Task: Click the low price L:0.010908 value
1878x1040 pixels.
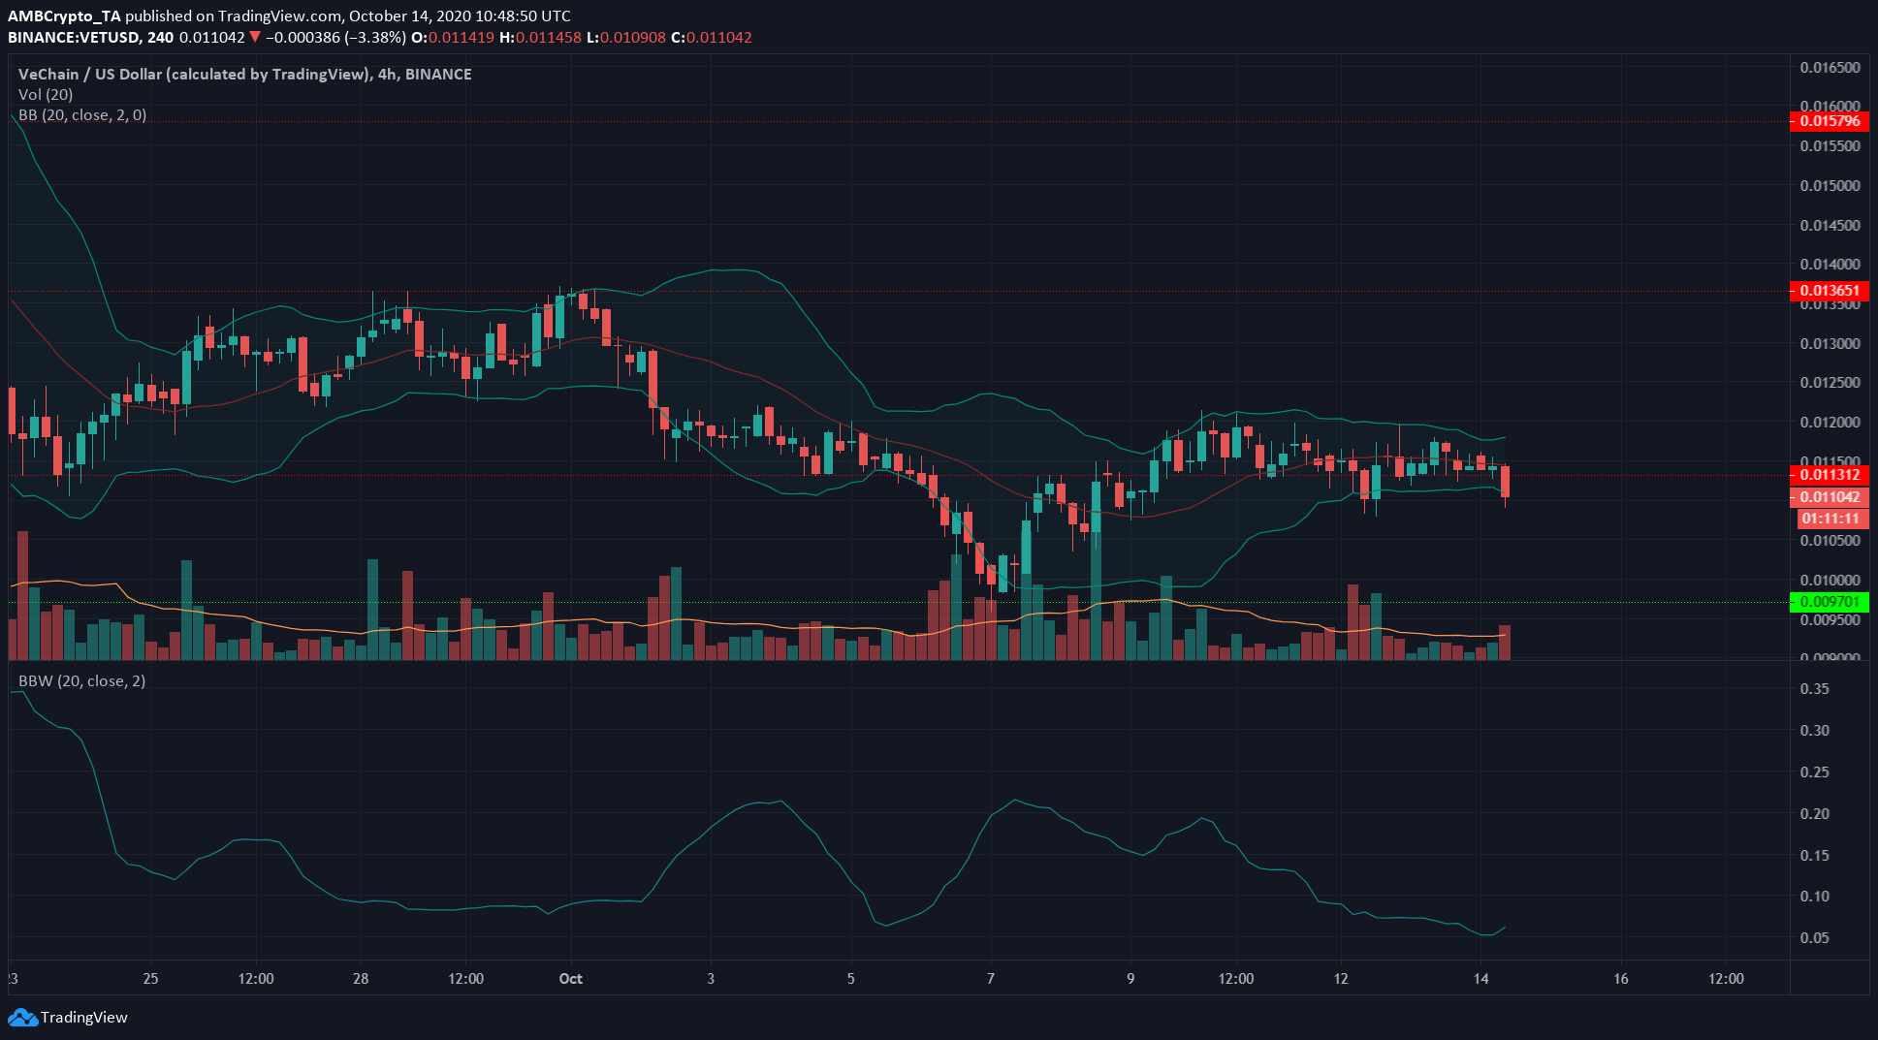Action: point(626,37)
